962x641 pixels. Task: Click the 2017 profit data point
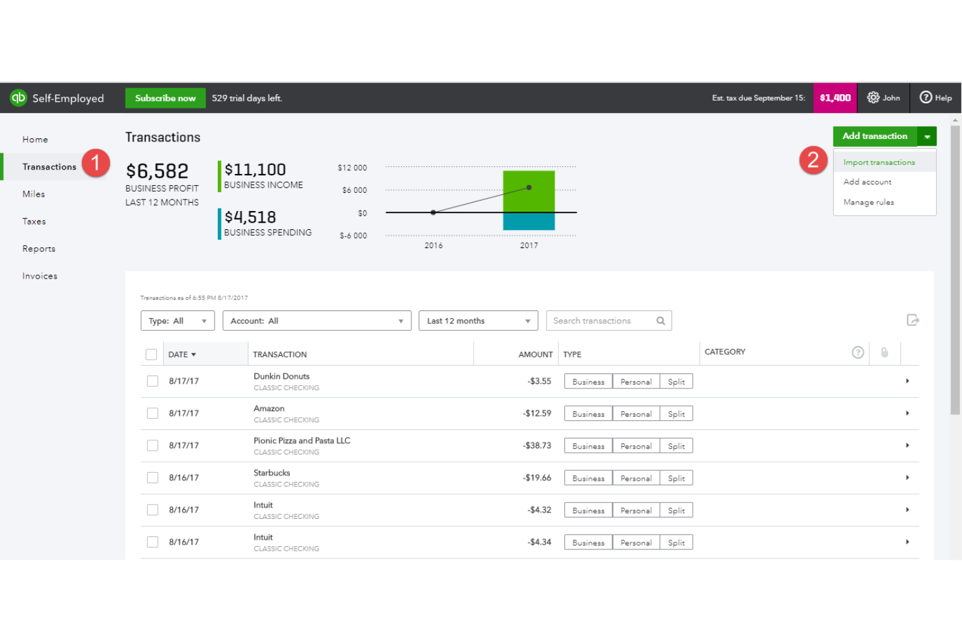(529, 188)
